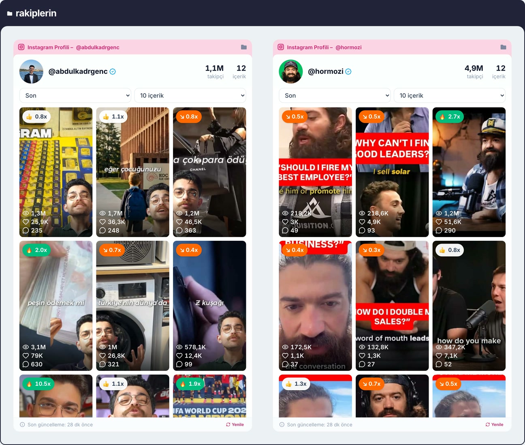The image size is (525, 445).
Task: Click the heart icon beside 51,6K
Action: [439, 222]
